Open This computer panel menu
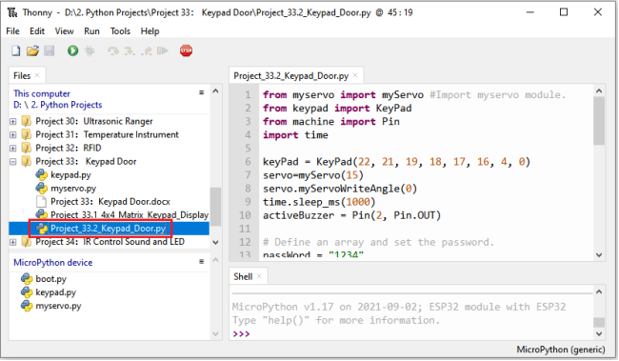 click(x=201, y=92)
